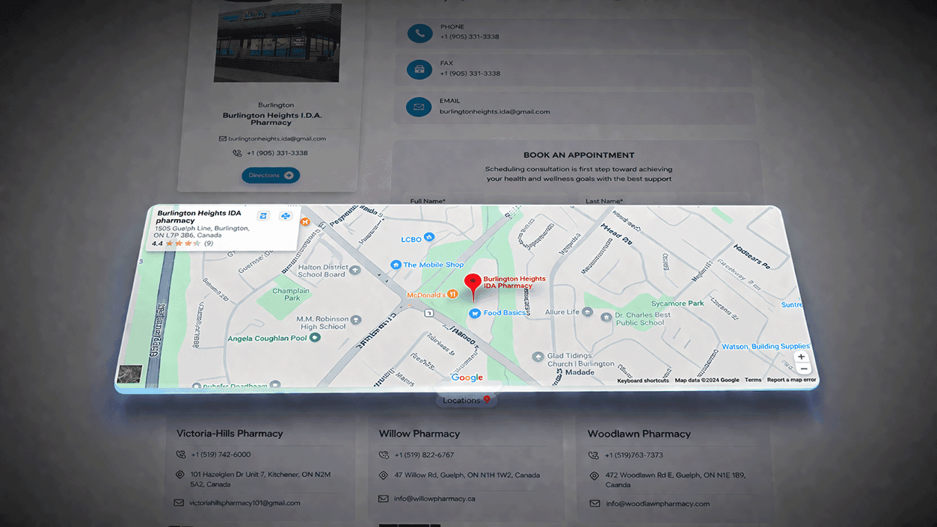The height and width of the screenshot is (527, 937).
Task: Click Woodlawn Pharmacy address location icon
Action: [x=594, y=475]
